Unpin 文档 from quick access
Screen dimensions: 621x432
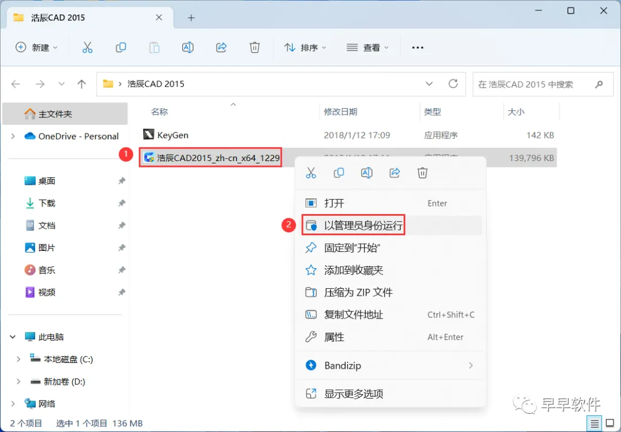tap(121, 225)
